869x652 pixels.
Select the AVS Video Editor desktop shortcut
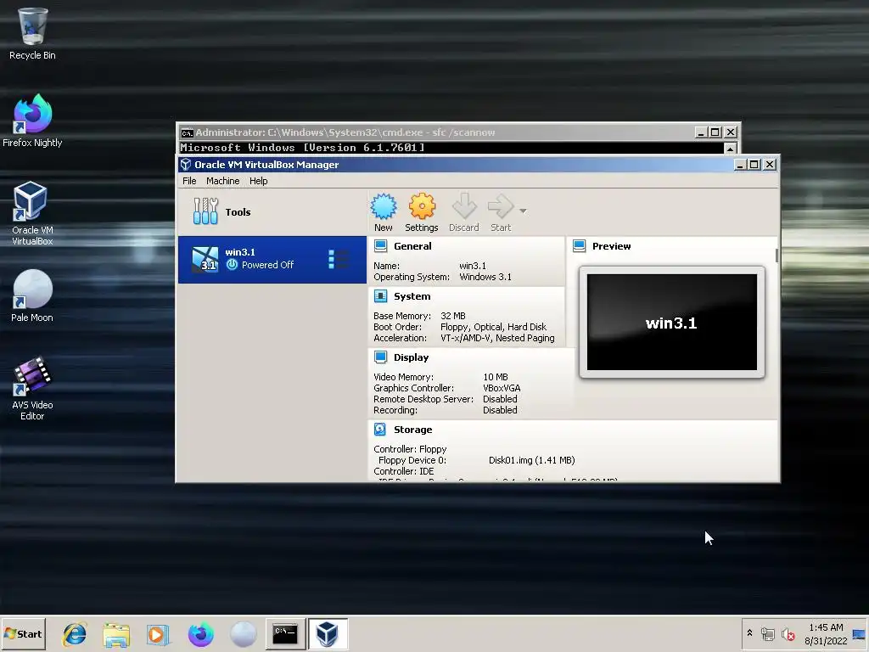point(32,388)
